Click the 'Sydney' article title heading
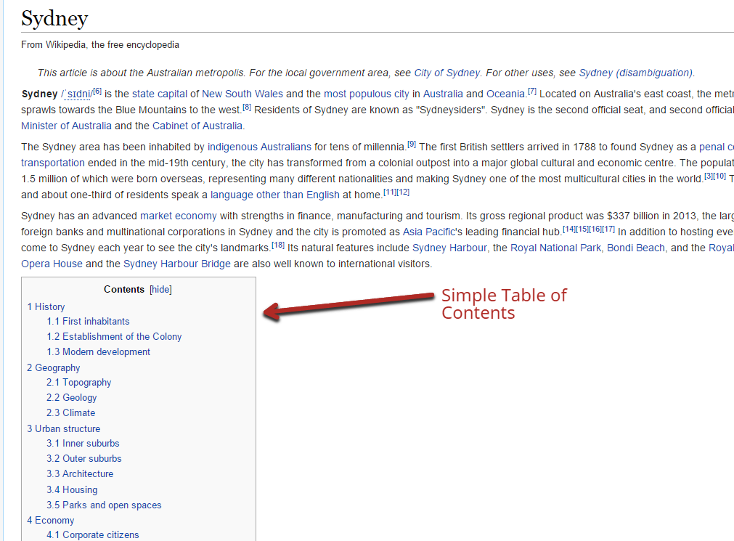Image resolution: width=734 pixels, height=541 pixels. pyautogui.click(x=54, y=19)
